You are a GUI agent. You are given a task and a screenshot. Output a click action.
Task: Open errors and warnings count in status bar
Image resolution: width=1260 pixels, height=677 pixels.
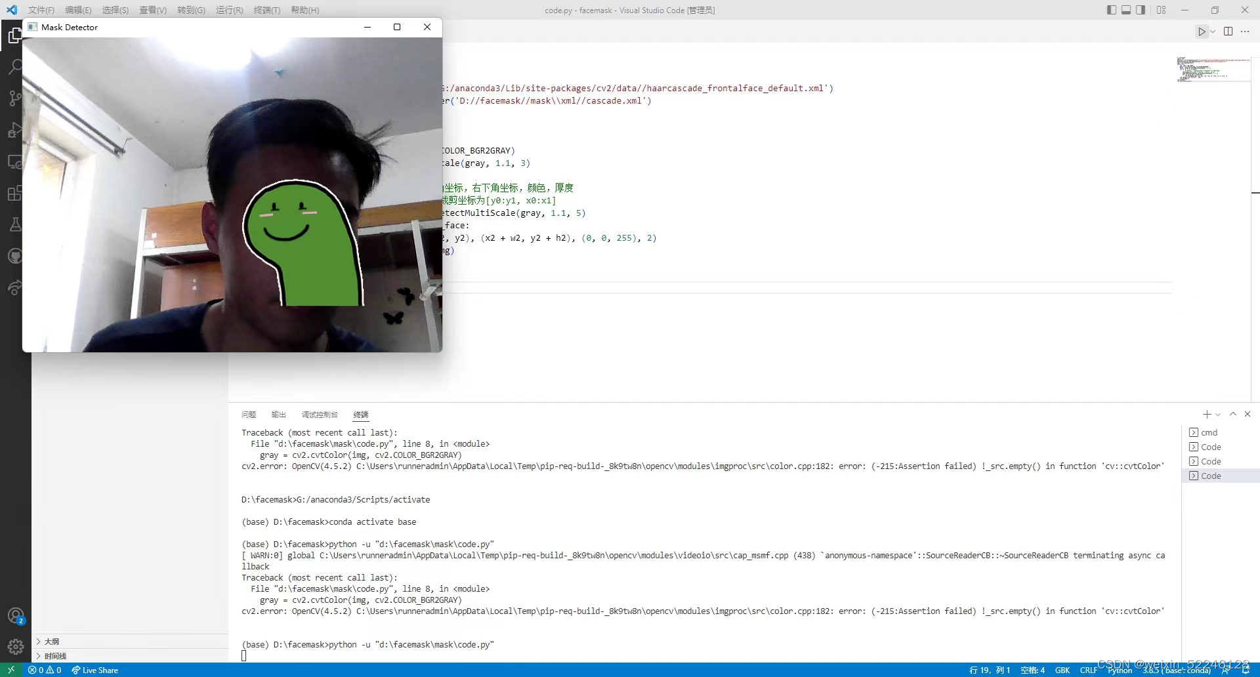pos(45,670)
